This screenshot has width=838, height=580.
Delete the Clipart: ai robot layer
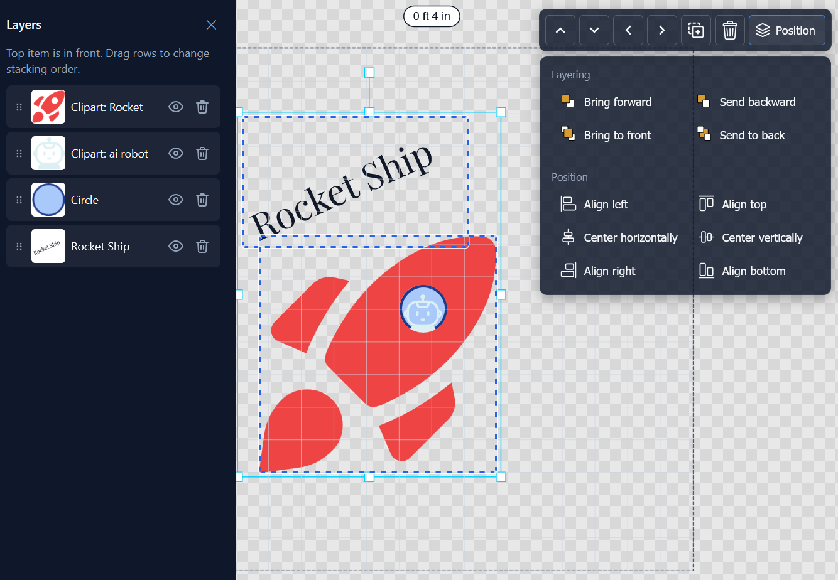click(x=202, y=153)
